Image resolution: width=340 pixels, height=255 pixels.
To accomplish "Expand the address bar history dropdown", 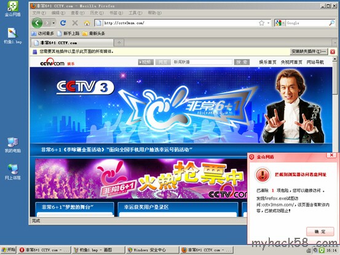I will [269, 23].
